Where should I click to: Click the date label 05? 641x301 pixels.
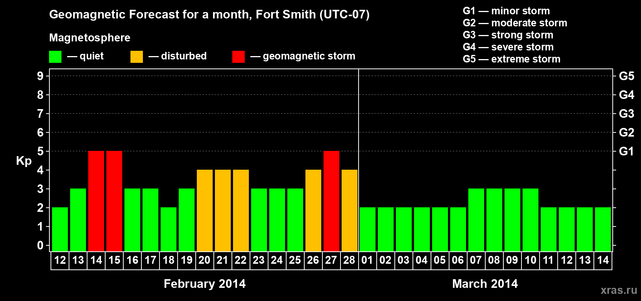(x=440, y=260)
